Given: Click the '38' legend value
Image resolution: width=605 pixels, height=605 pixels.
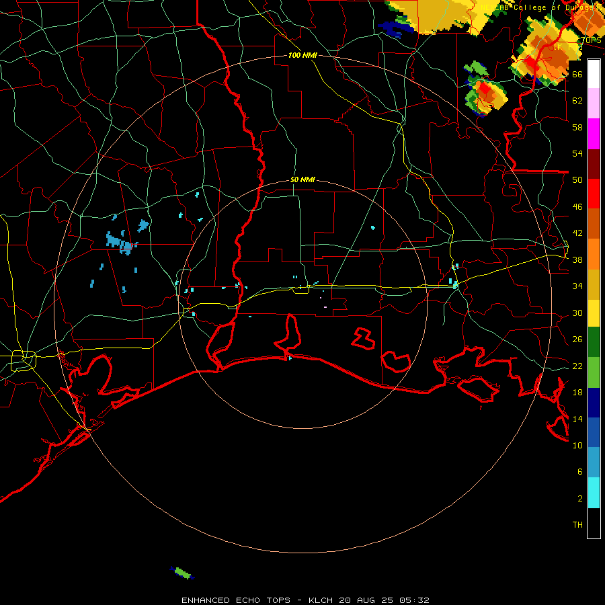Looking at the screenshot, I should click(x=577, y=259).
